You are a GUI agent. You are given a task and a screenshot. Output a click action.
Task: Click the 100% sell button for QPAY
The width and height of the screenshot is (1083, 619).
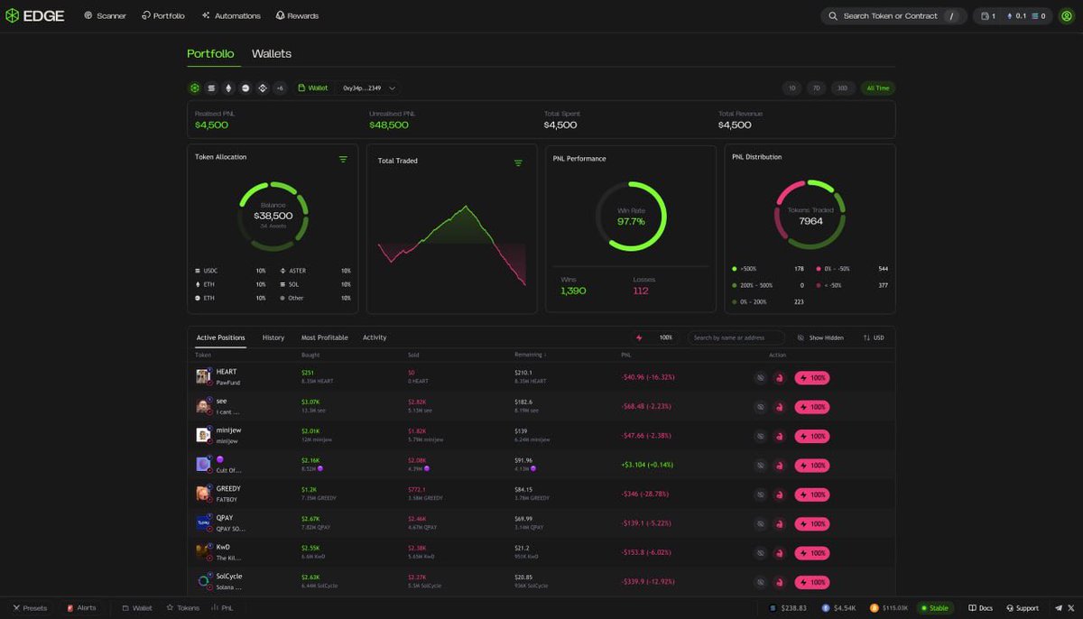[x=811, y=523]
